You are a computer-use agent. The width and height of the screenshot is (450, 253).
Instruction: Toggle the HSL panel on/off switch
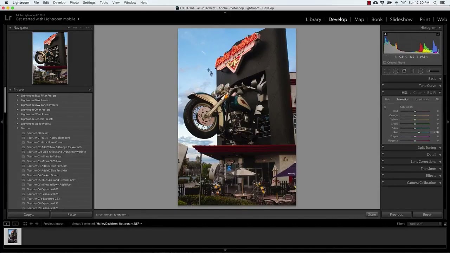[x=383, y=93]
